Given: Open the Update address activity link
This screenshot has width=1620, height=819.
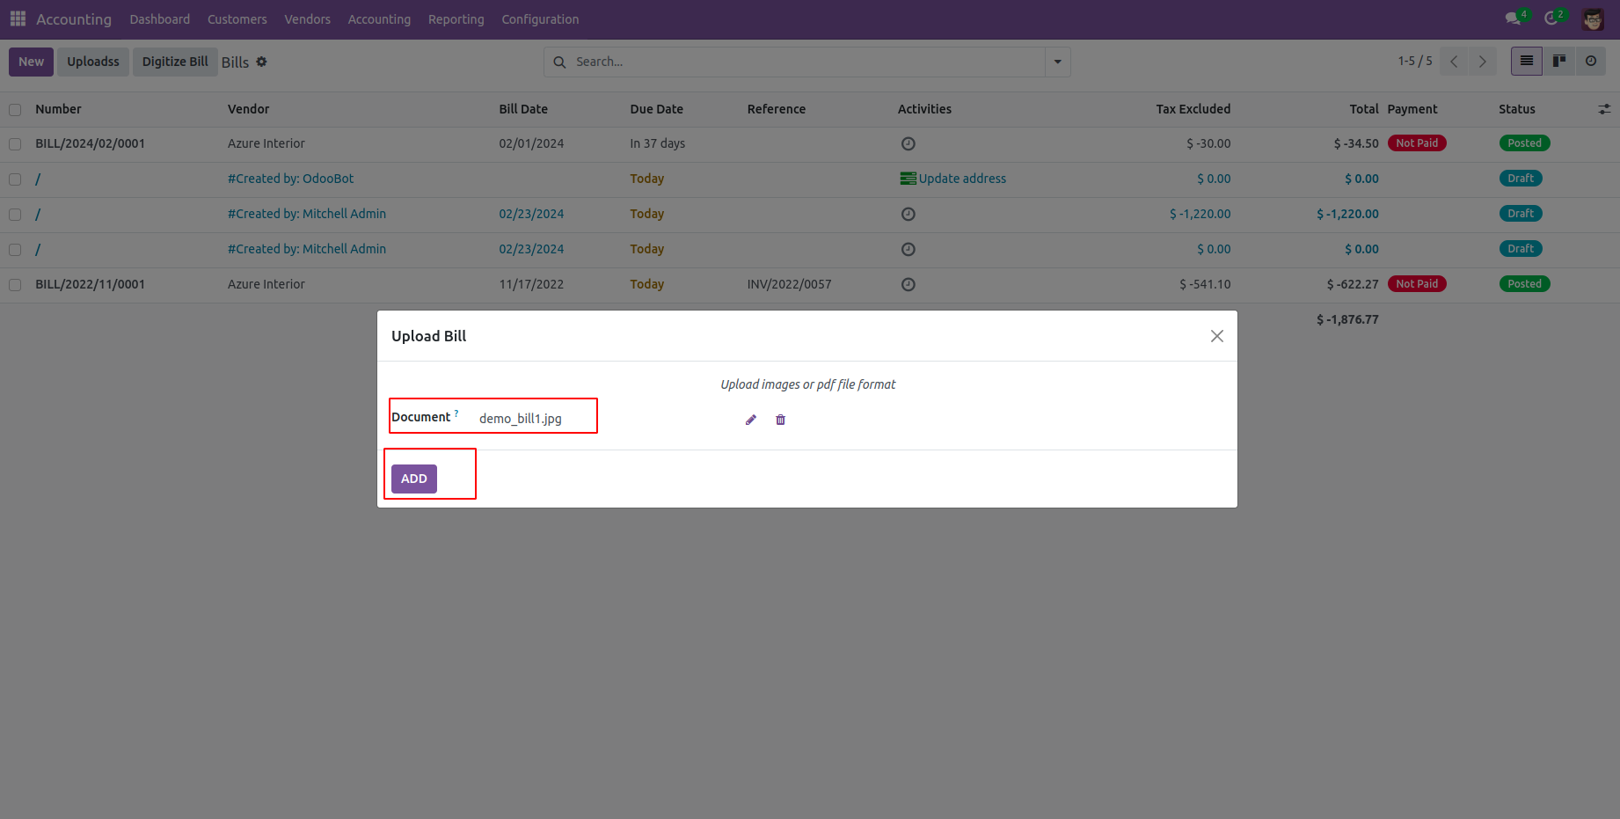Looking at the screenshot, I should 961,179.
